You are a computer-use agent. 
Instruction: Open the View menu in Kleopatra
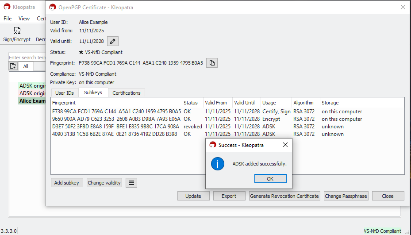(x=24, y=18)
